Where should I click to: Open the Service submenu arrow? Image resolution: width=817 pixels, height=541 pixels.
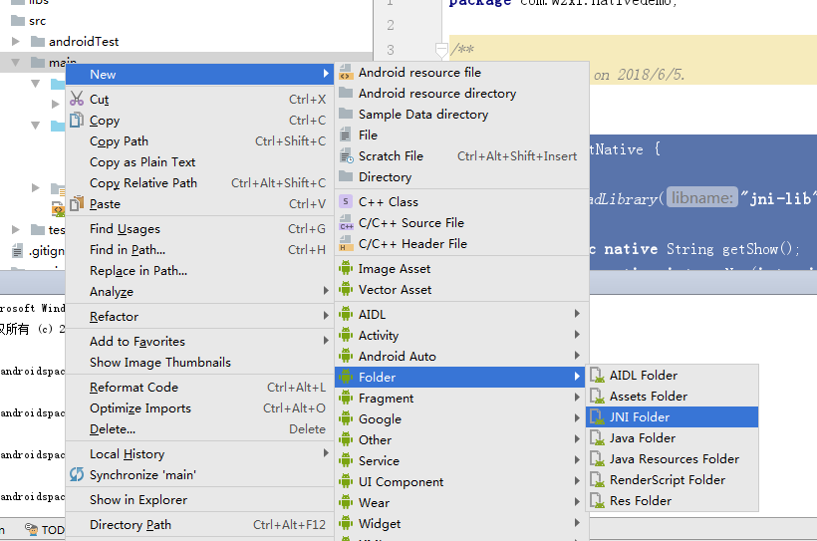pyautogui.click(x=577, y=459)
